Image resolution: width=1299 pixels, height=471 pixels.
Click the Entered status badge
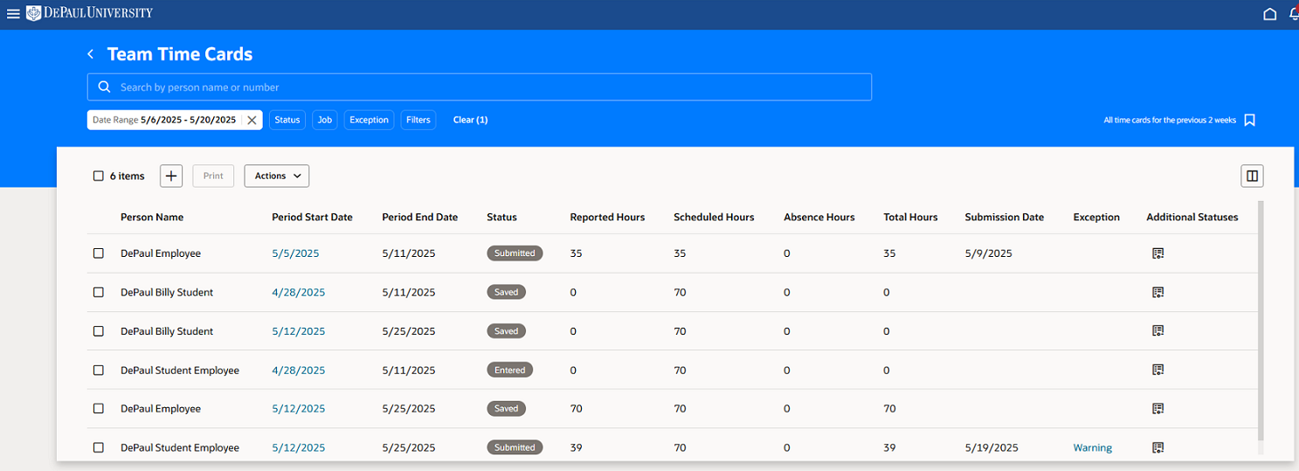tap(510, 370)
